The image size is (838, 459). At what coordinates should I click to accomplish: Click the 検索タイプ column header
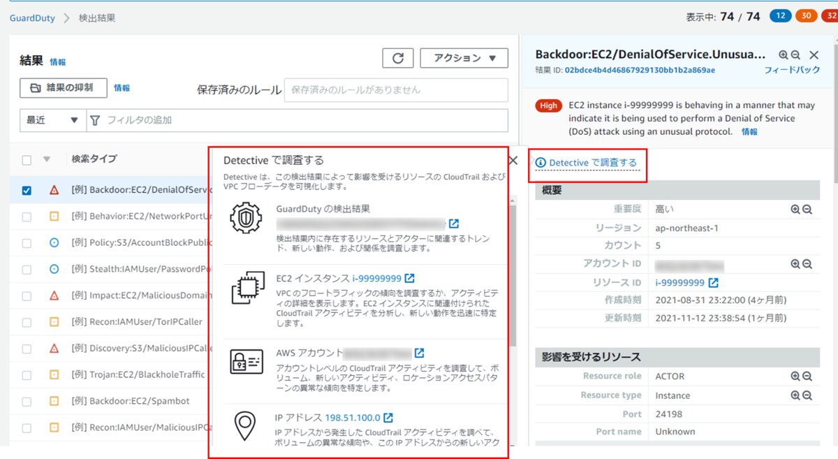point(94,159)
